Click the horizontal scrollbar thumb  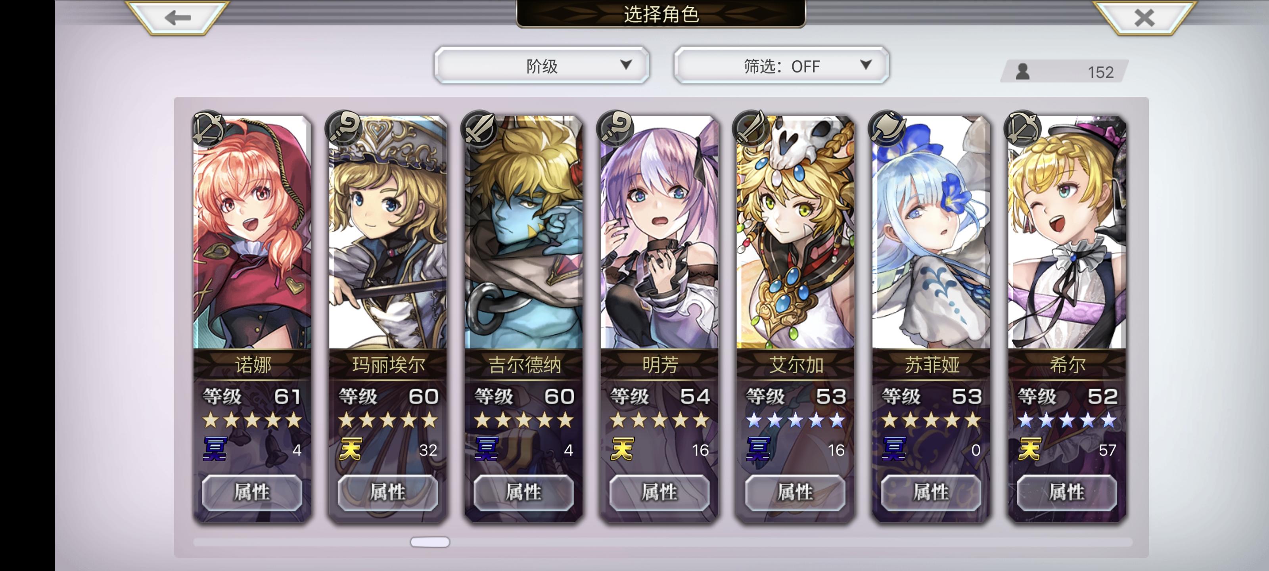tap(430, 542)
